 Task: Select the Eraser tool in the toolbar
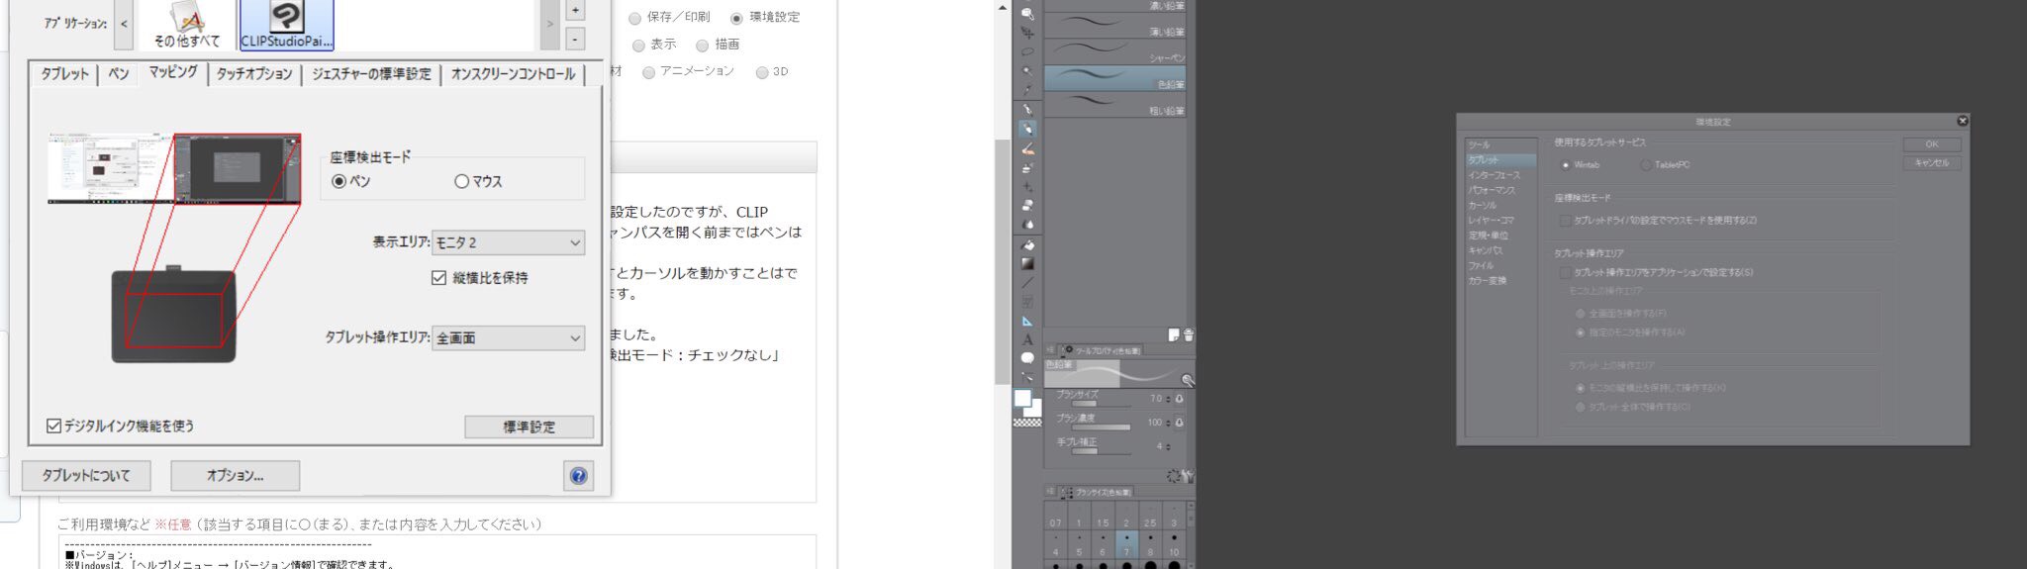(x=1027, y=206)
